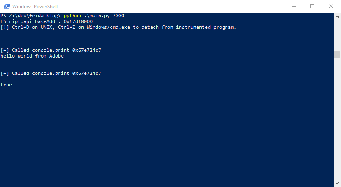The image size is (341, 187).
Task: Maximize the PowerShell window
Action: 312,6
